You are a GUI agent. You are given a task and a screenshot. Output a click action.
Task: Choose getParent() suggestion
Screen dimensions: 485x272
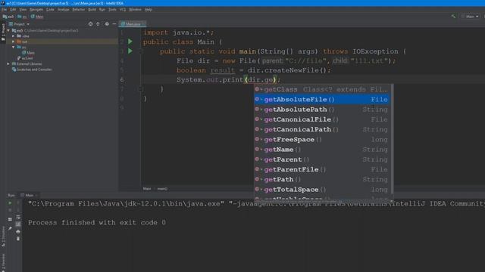pos(321,159)
